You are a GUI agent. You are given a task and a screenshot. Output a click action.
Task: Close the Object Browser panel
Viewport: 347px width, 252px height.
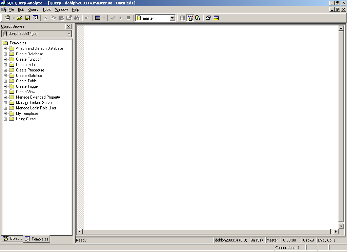[68, 26]
